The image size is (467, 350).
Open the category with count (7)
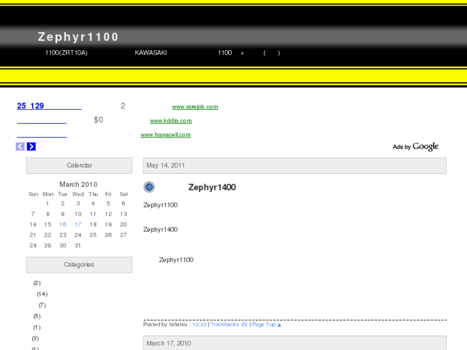point(42,305)
